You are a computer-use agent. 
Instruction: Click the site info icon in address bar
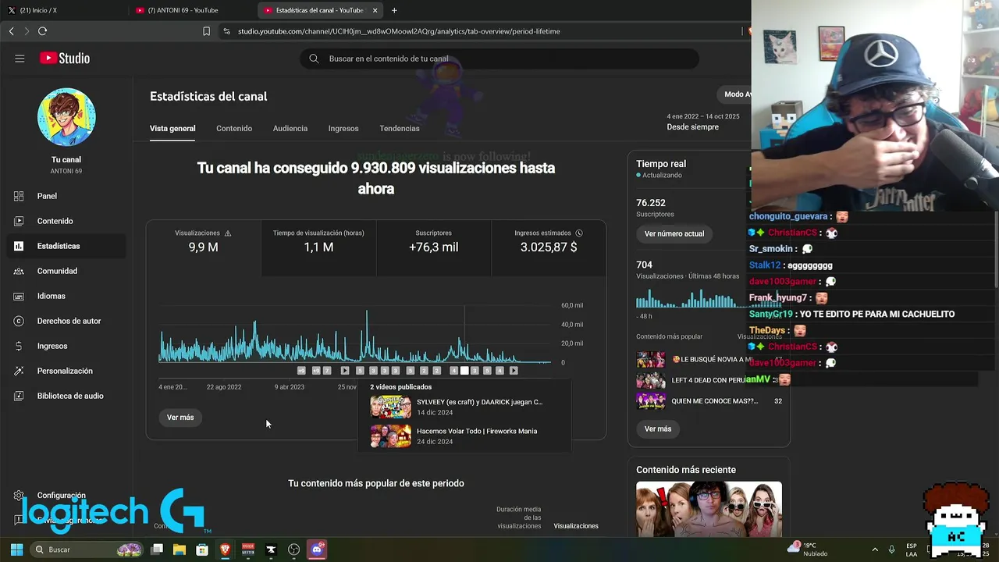pos(226,31)
